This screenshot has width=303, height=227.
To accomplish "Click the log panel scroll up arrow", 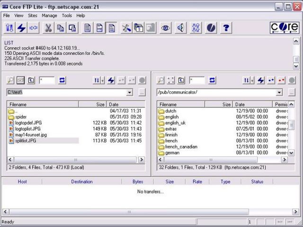I will (x=296, y=41).
